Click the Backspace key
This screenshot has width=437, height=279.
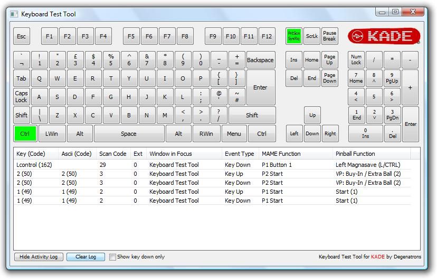260,59
